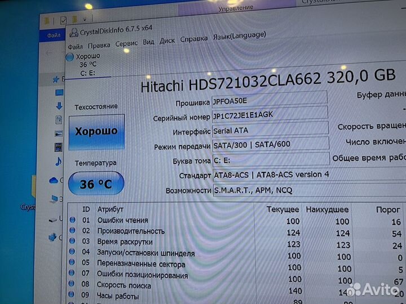The image size is (406, 304).
Task: Click the blue health circle next to Хорошо
Action: click(x=70, y=57)
